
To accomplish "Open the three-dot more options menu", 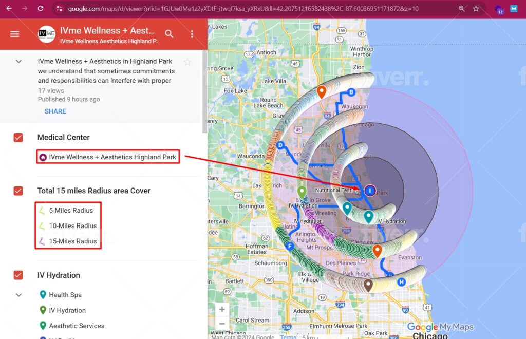I will tap(192, 34).
